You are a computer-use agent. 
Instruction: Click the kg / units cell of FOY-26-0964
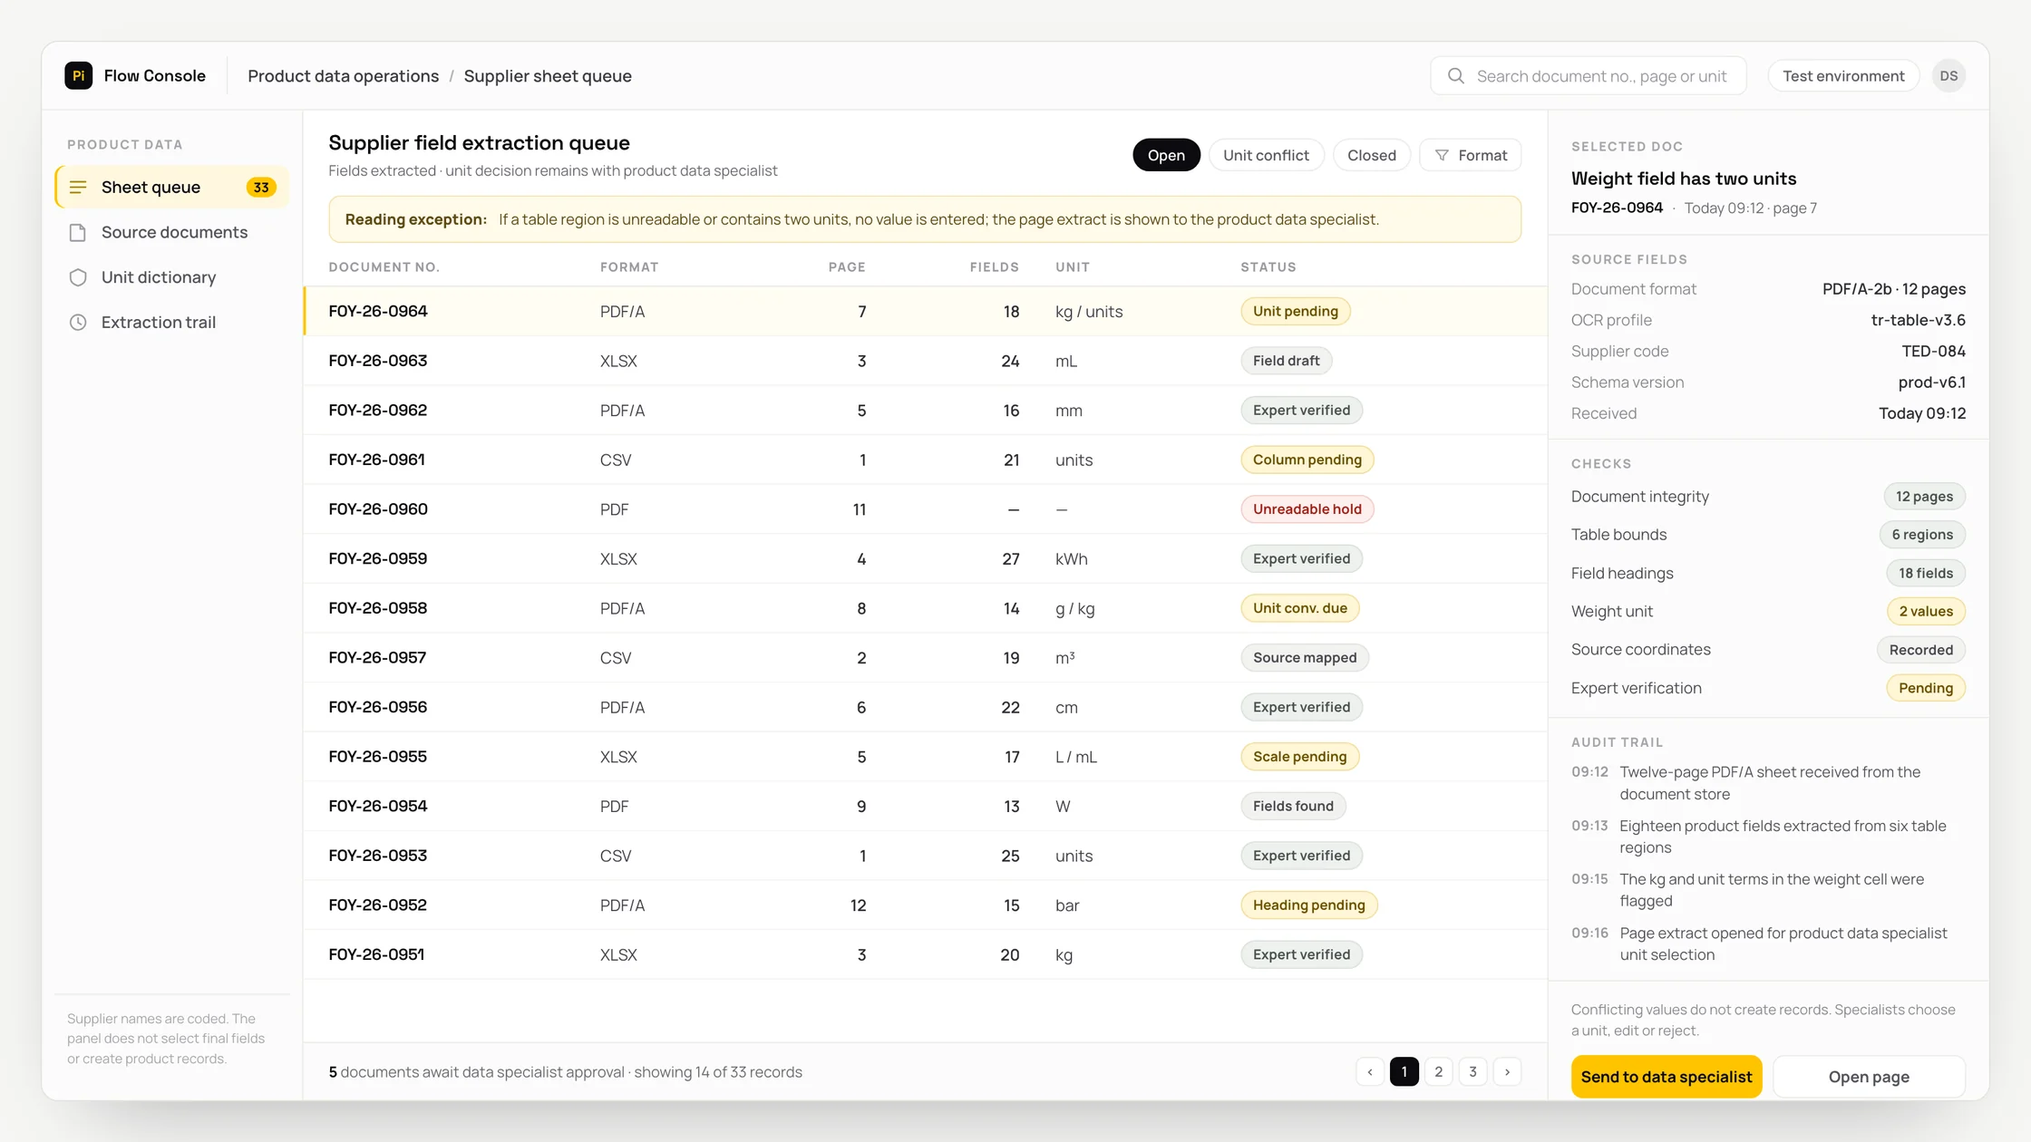[x=1089, y=311]
